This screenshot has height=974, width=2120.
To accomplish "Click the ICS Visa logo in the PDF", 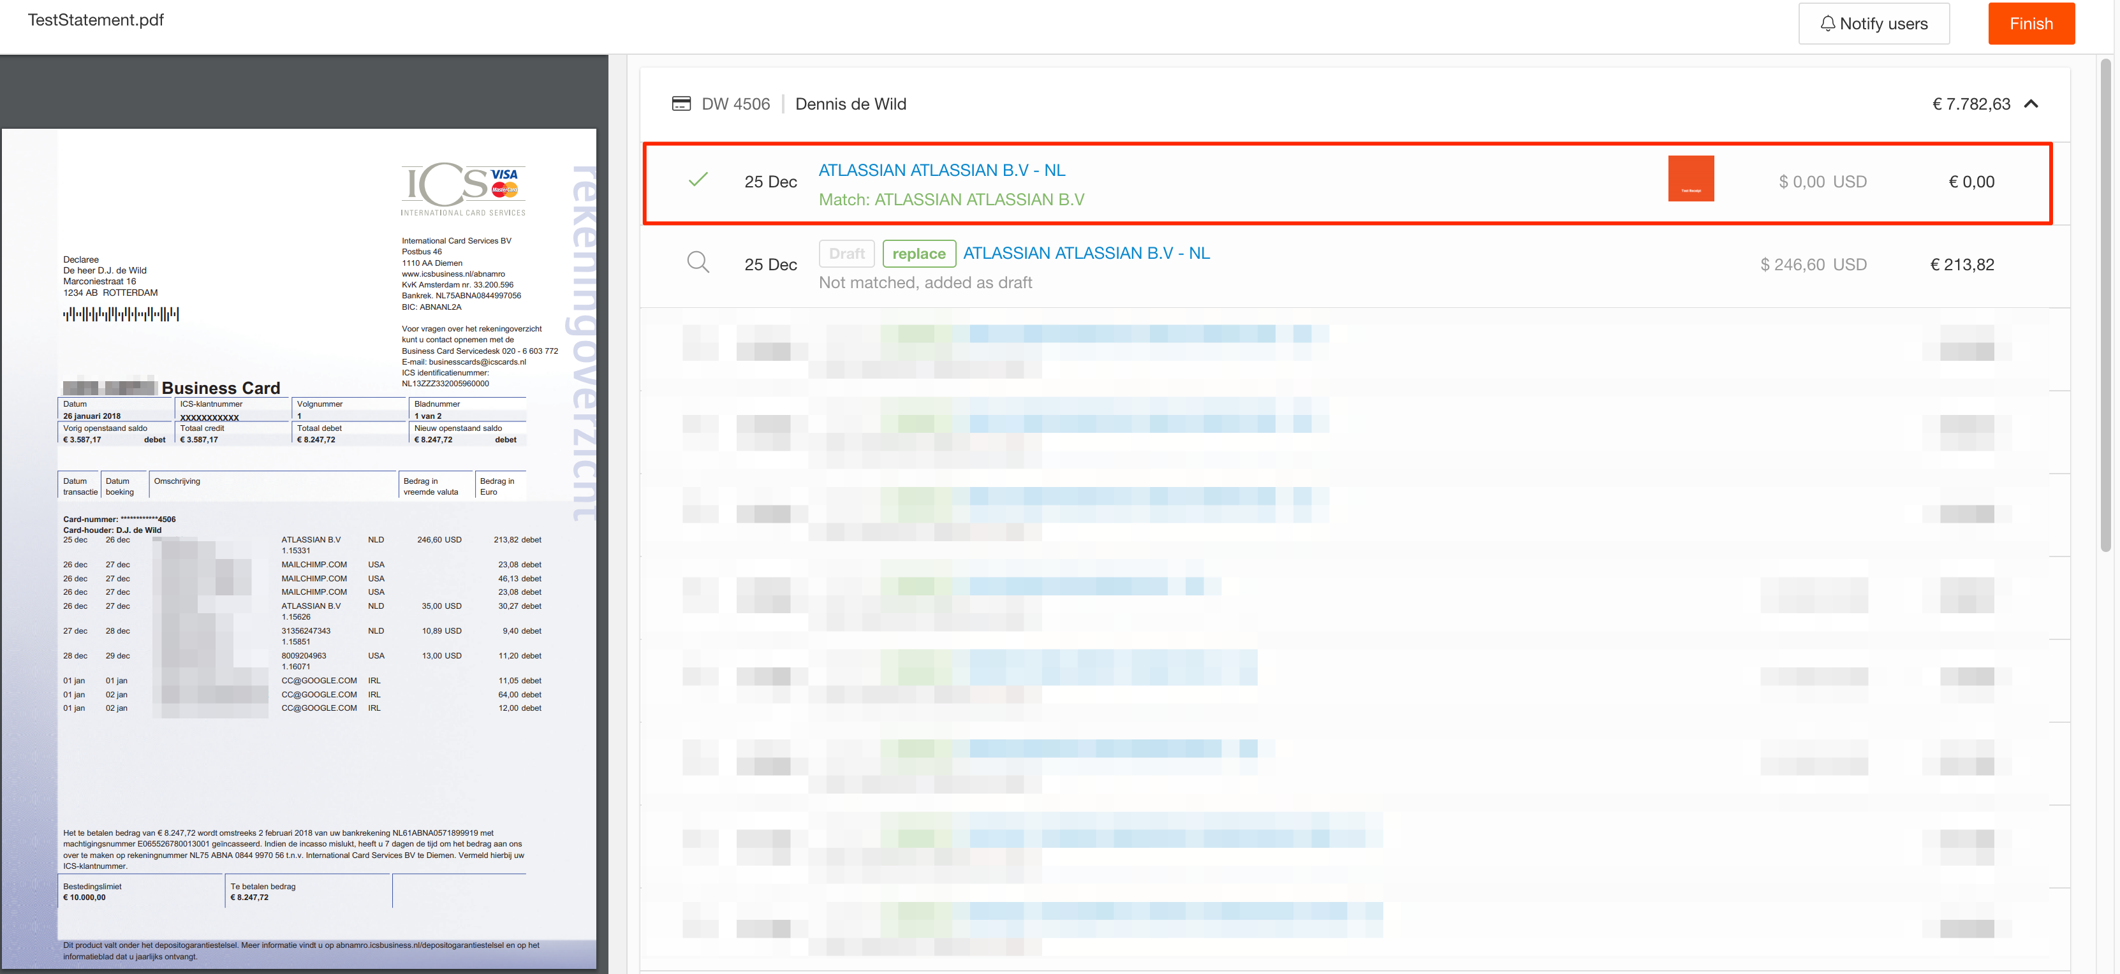I will pyautogui.click(x=463, y=189).
